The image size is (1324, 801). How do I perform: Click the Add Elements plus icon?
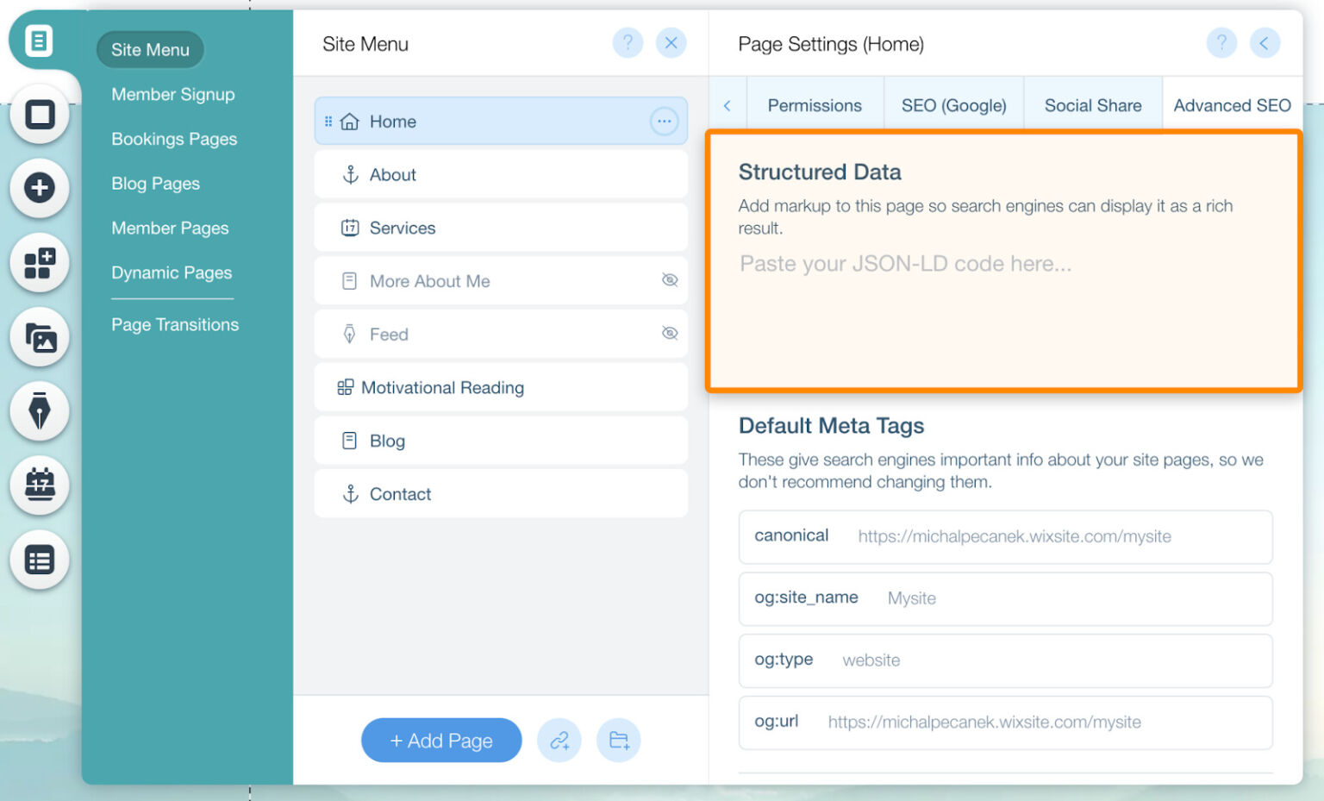[40, 189]
